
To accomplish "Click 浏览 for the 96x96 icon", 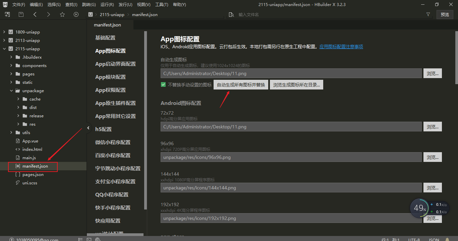I will point(433,157).
